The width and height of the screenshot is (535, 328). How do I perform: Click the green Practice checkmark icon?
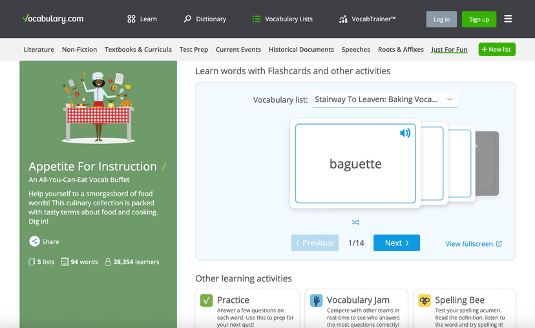pyautogui.click(x=206, y=300)
